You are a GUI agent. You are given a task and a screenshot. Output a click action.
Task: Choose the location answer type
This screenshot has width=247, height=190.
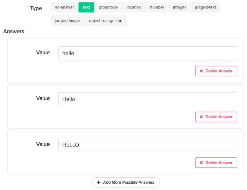(x=134, y=7)
